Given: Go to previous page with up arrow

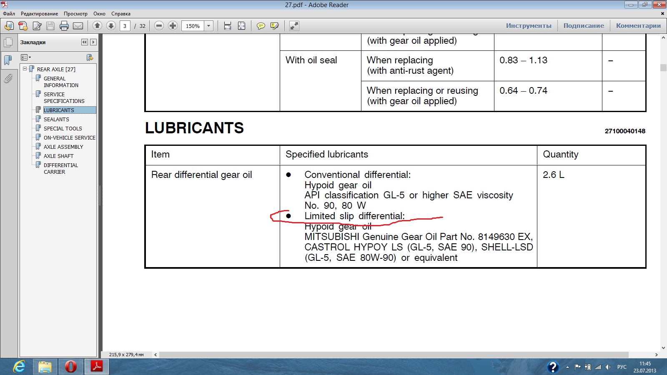Looking at the screenshot, I should tap(97, 26).
